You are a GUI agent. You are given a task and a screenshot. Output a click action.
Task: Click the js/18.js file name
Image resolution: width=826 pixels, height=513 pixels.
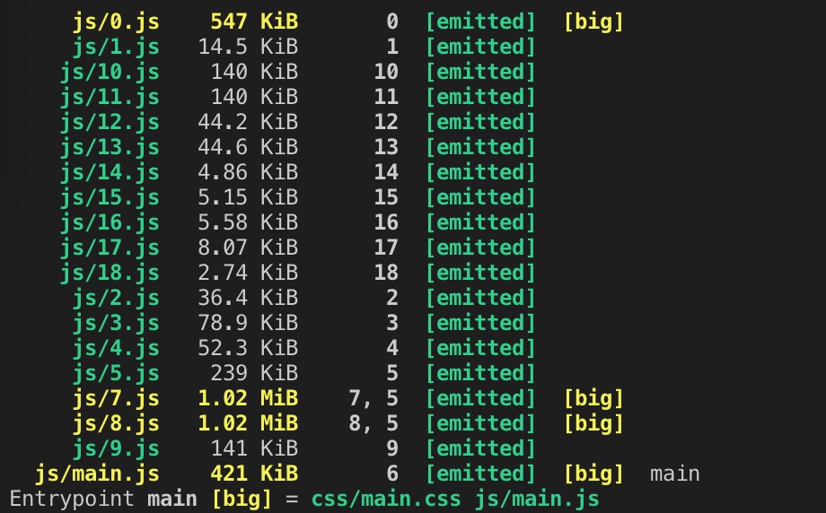[x=110, y=273]
